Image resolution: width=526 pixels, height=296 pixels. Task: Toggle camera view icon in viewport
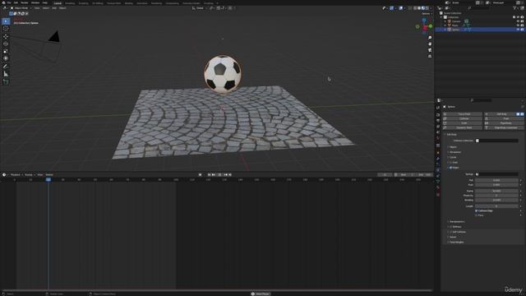coord(430,50)
